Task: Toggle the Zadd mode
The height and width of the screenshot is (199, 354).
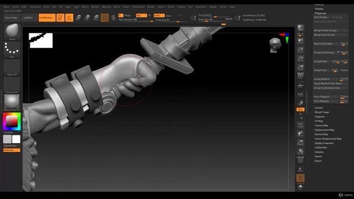Action: pyautogui.click(x=159, y=15)
